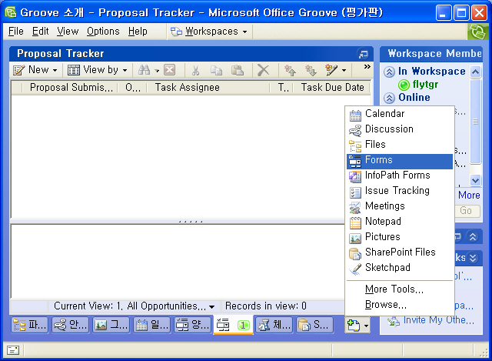This screenshot has width=492, height=361.
Task: Click the status bar message icon
Action: (x=13, y=350)
